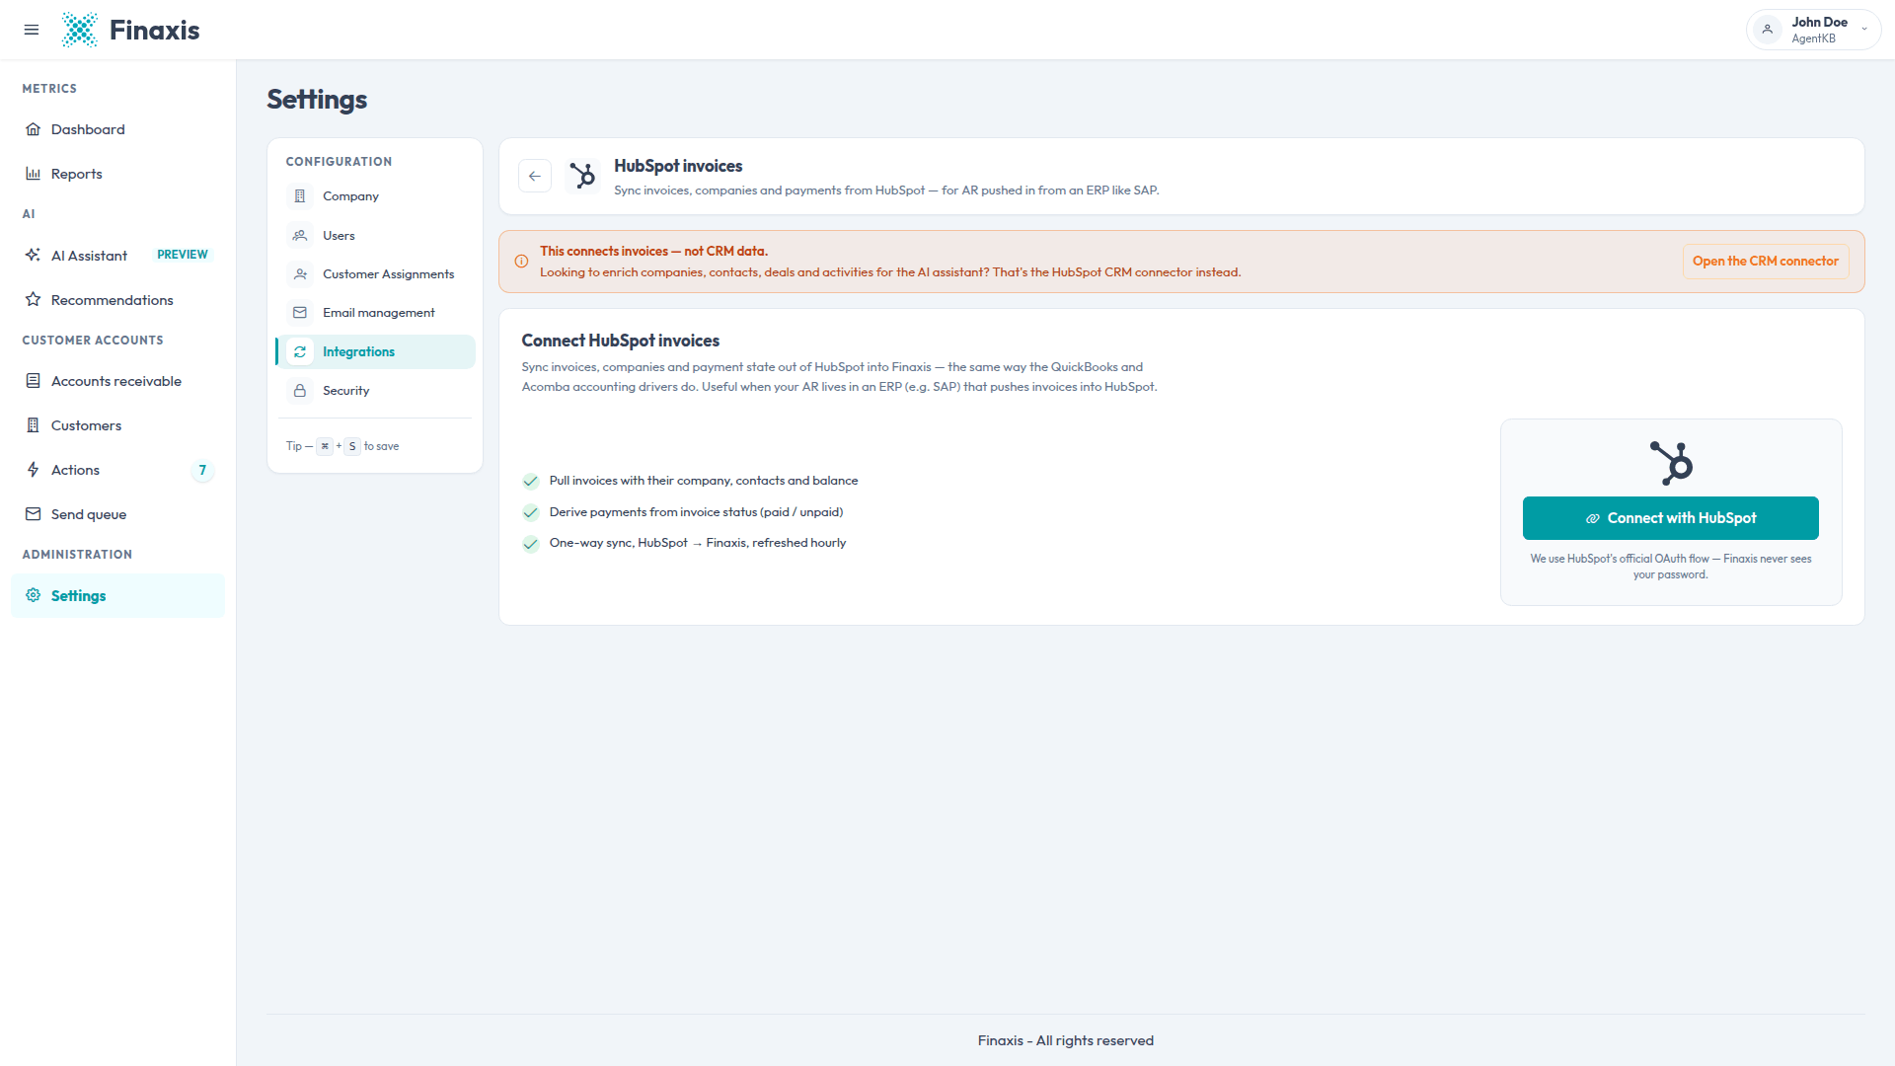Click the Send queue envelope icon

pyautogui.click(x=34, y=514)
